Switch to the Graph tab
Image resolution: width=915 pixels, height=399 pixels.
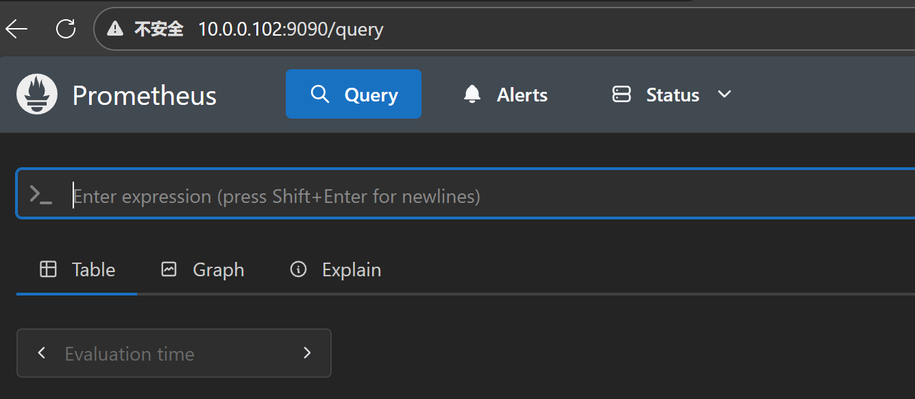coord(202,270)
